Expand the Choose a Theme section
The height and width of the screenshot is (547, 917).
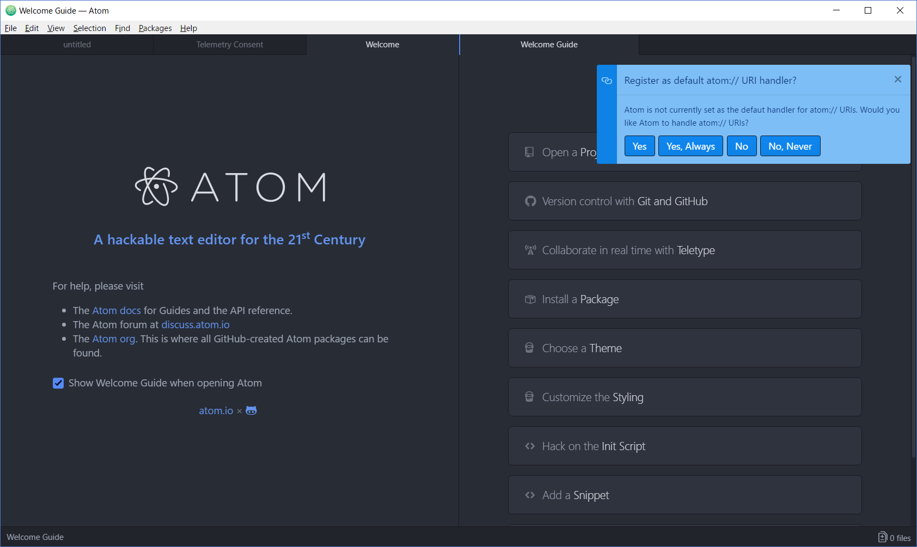click(x=684, y=348)
